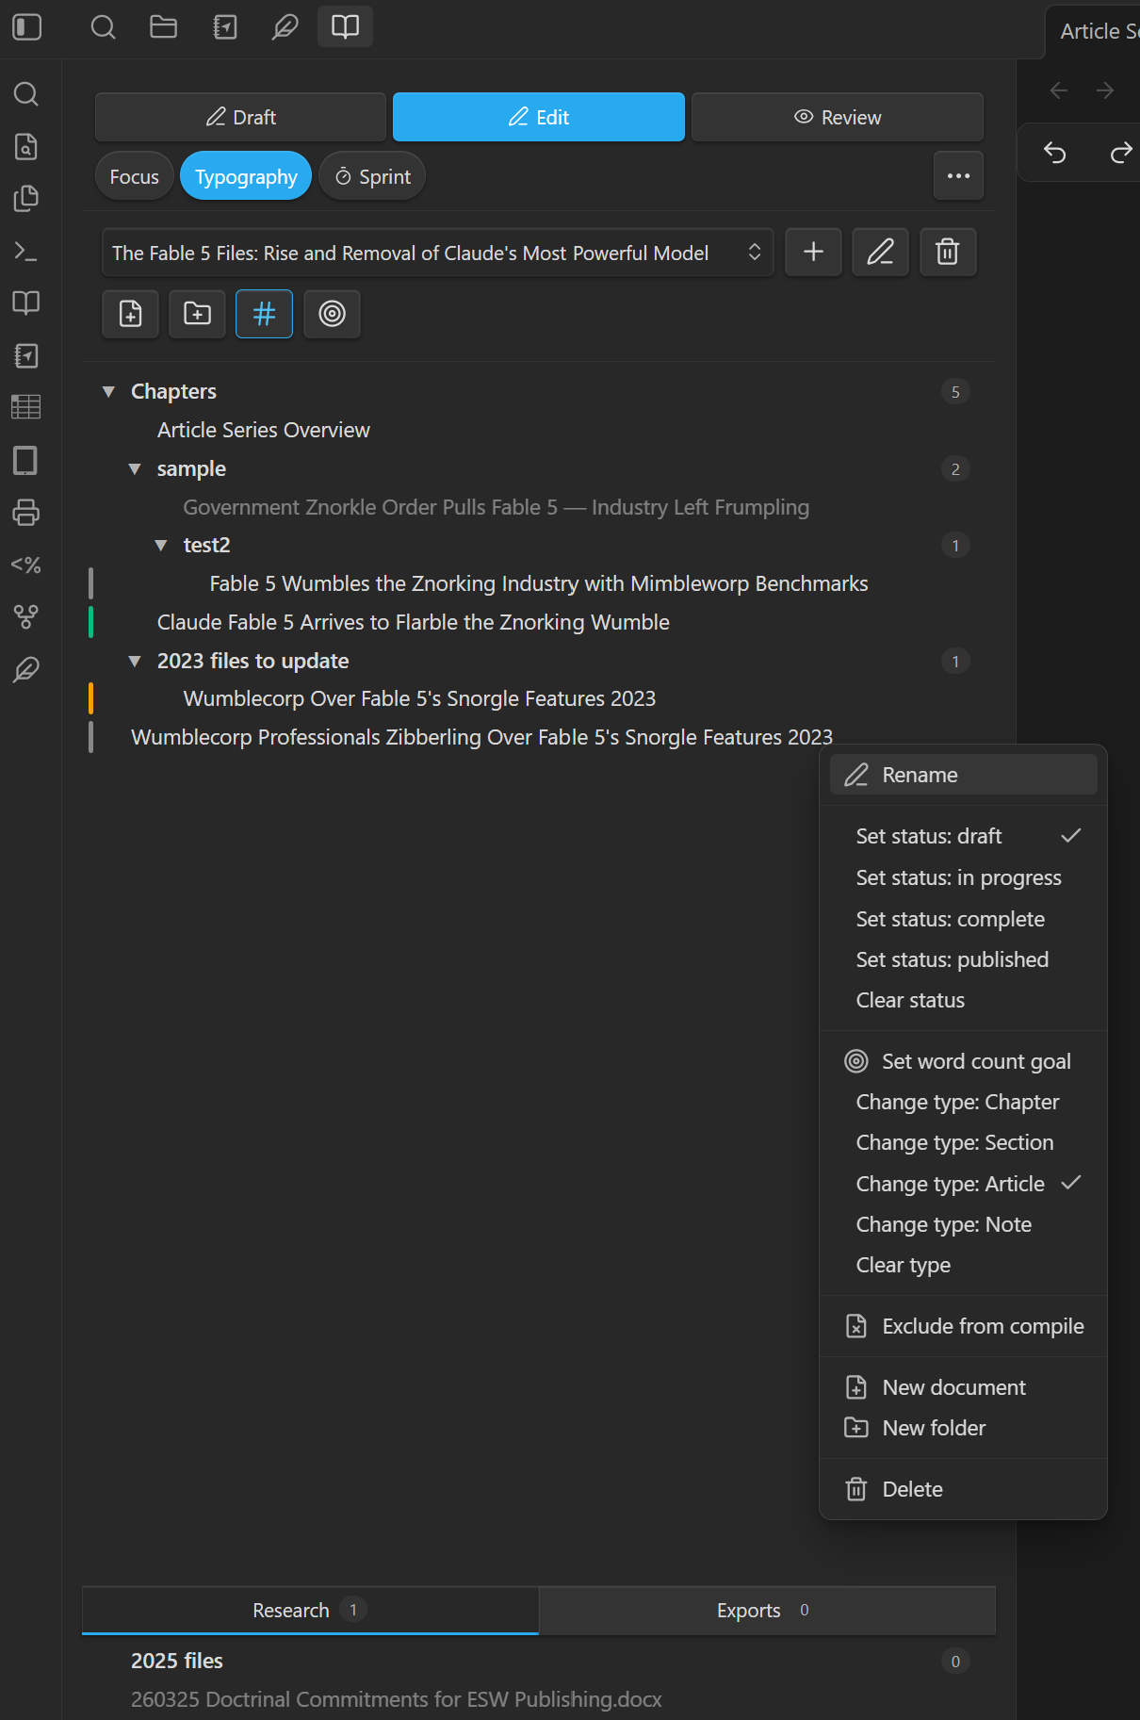
Task: Open Government Znorkle Order Pulls Fable 5 document
Action: point(496,507)
